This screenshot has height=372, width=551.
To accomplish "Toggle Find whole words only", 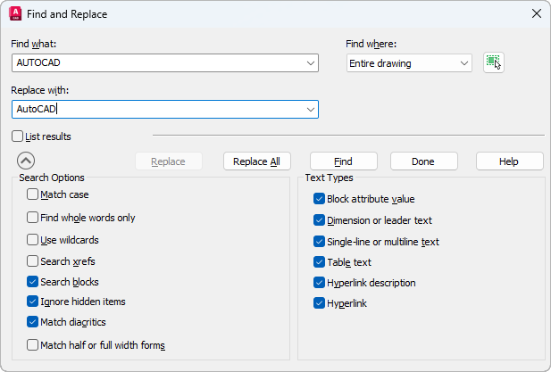I will point(33,218).
